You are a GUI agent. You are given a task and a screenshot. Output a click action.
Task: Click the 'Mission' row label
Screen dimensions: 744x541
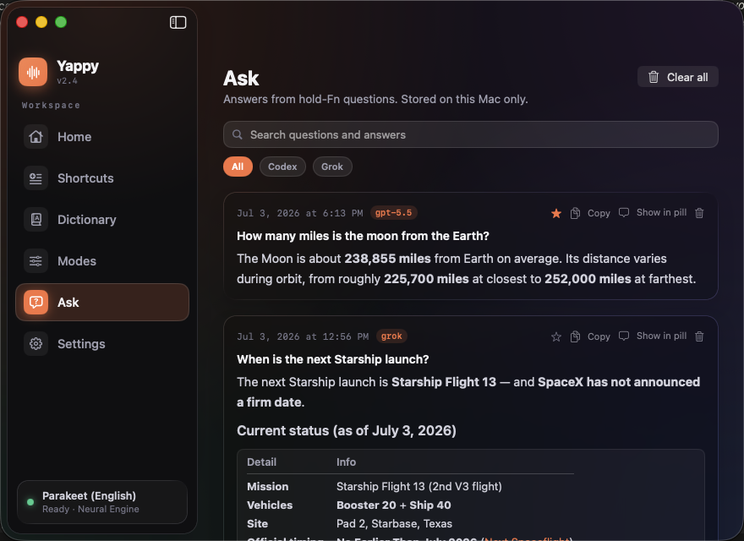pyautogui.click(x=268, y=486)
